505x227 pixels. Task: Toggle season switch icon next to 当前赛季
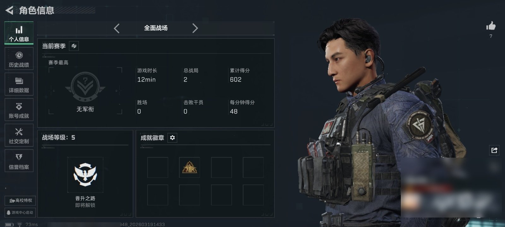click(x=74, y=46)
